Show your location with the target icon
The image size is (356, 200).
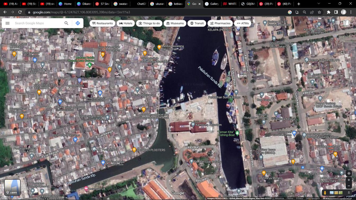(x=349, y=173)
